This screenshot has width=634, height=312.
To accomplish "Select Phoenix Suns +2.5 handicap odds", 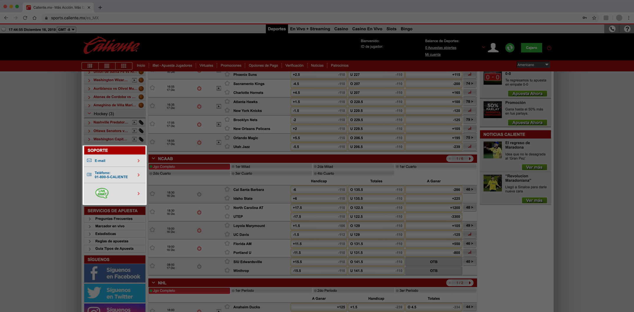I will 318,75.
